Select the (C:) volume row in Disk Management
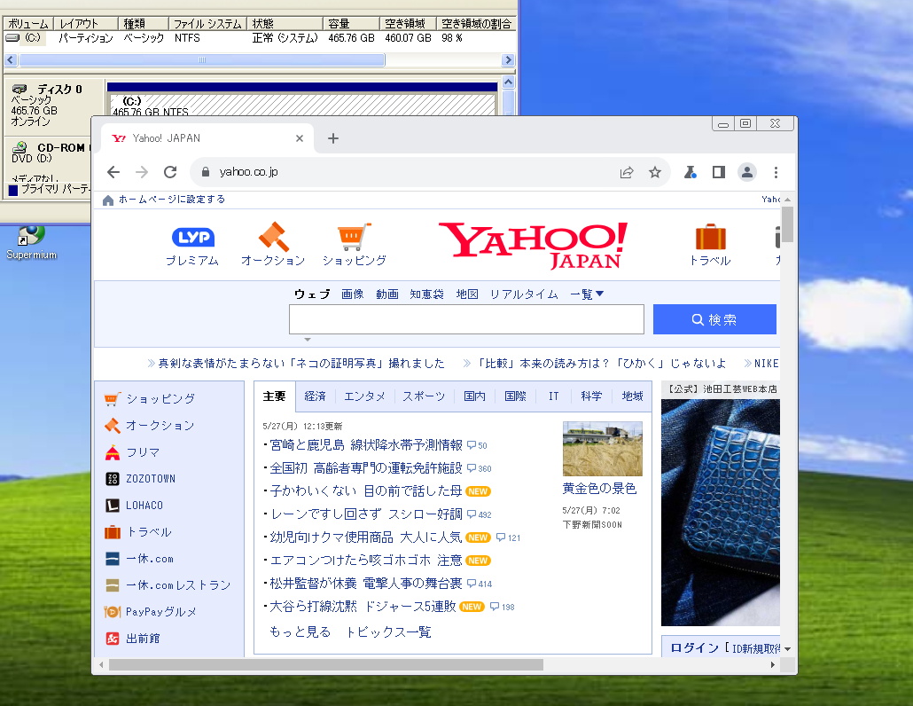This screenshot has height=706, width=913. pyautogui.click(x=259, y=38)
